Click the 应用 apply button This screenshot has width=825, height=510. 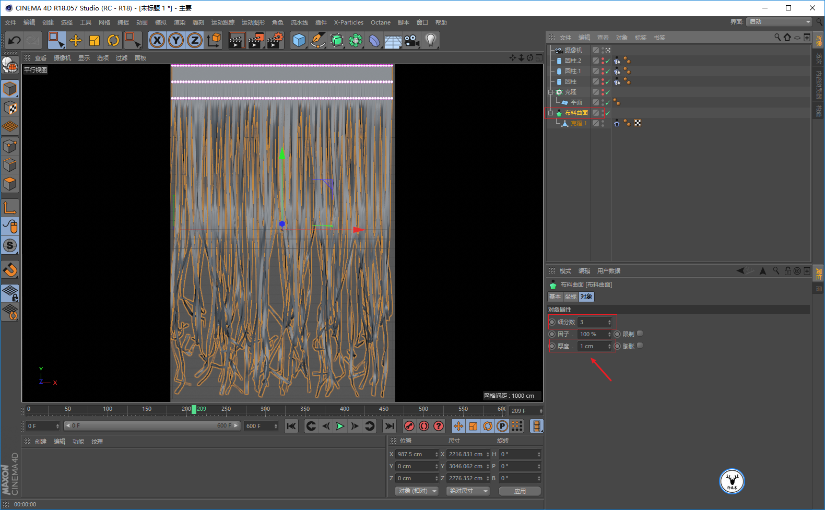click(520, 491)
